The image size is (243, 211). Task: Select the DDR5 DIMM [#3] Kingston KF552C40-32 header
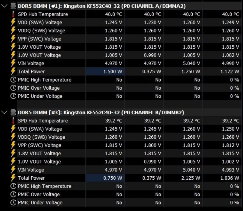tap(101, 113)
